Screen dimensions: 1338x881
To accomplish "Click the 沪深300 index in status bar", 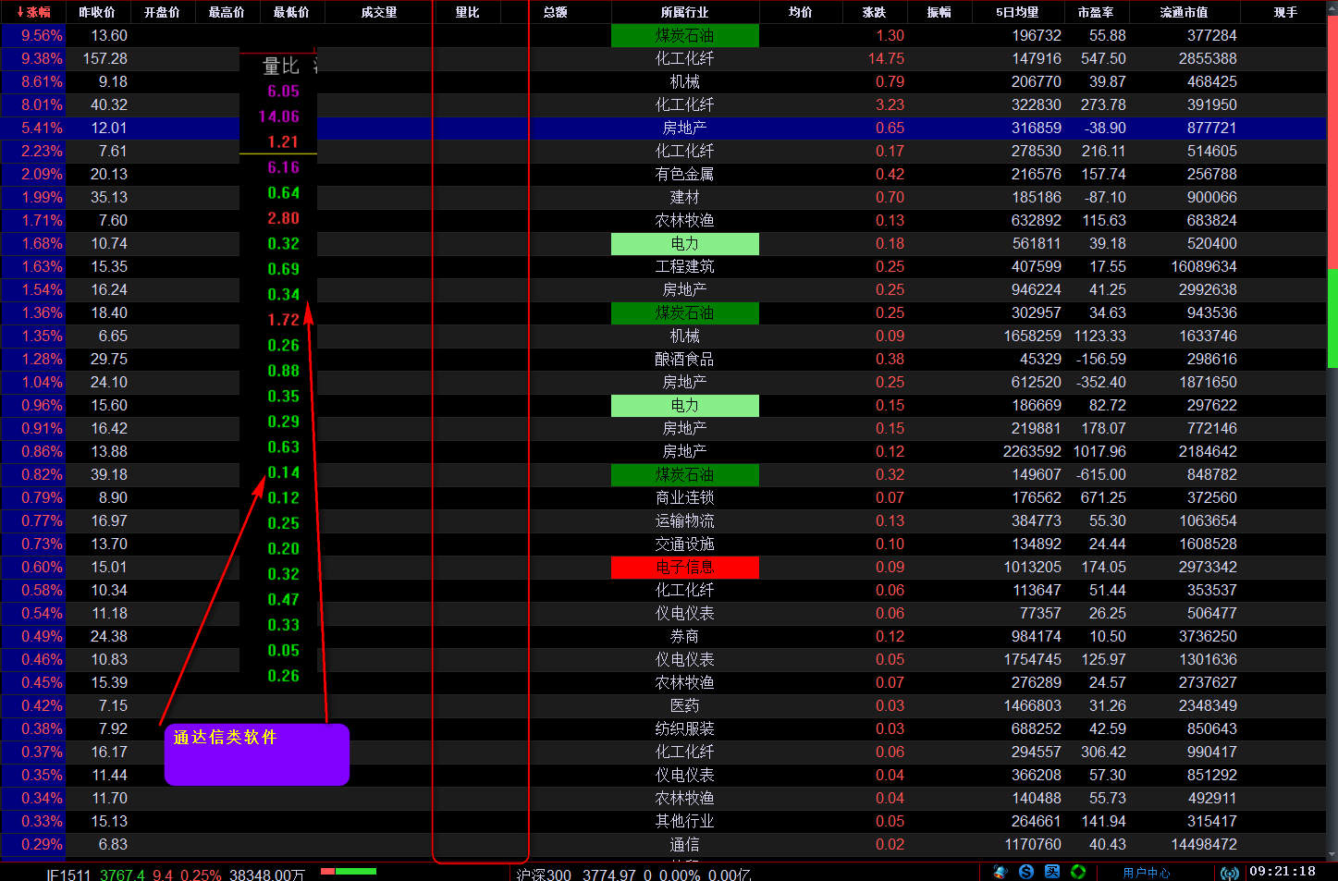I will (x=544, y=875).
